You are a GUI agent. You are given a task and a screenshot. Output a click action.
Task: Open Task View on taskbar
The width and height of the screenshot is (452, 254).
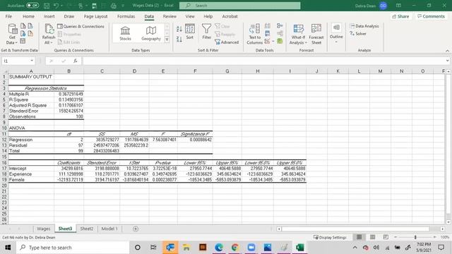(153, 248)
